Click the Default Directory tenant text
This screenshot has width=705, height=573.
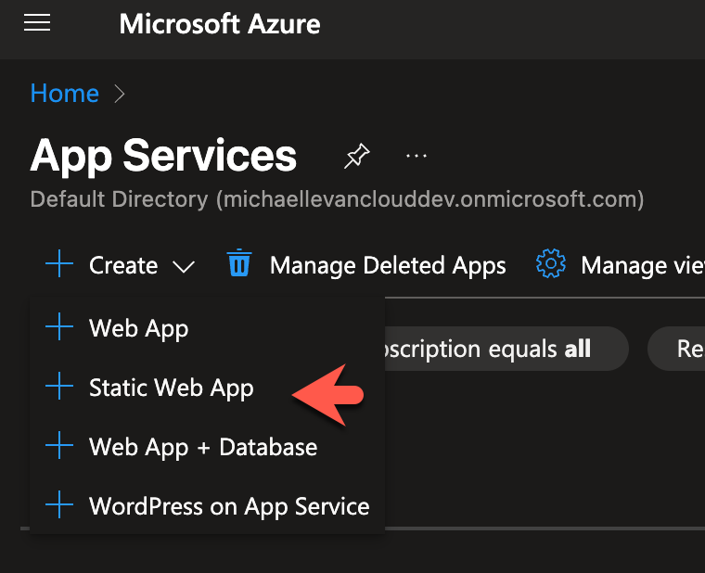337,199
